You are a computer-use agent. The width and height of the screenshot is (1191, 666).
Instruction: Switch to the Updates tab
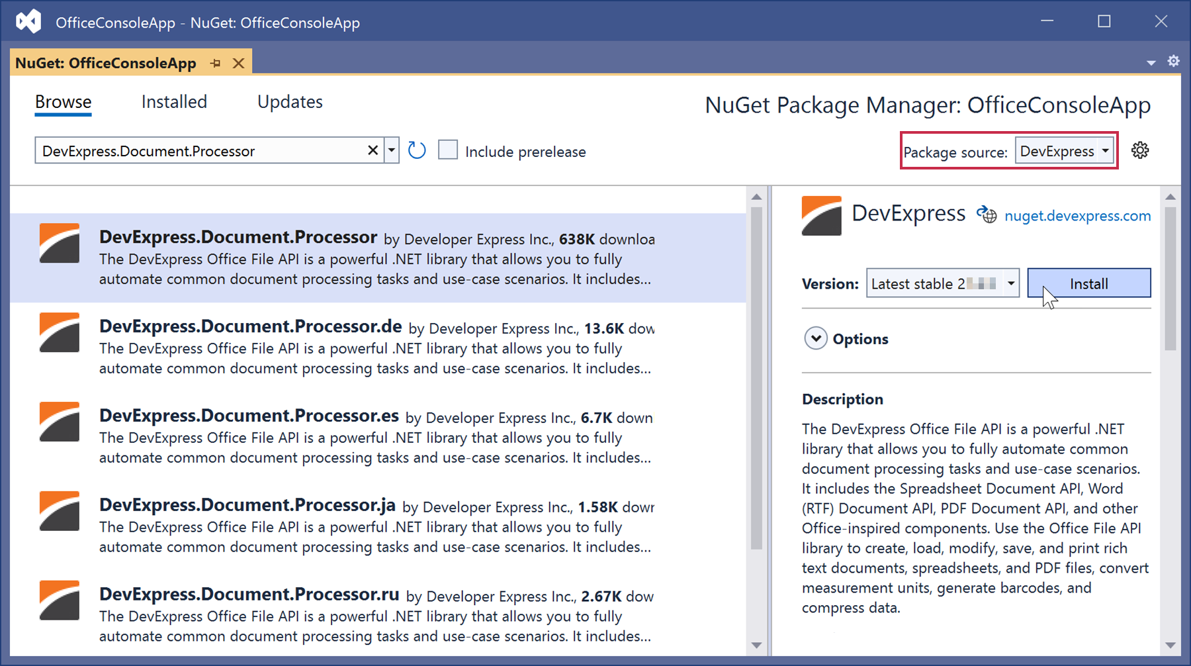[290, 102]
